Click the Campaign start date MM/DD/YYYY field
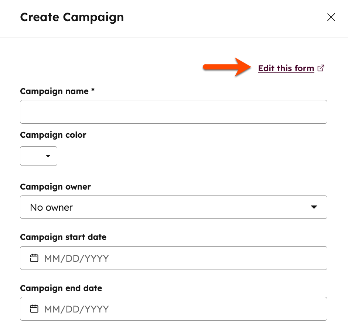The height and width of the screenshot is (331, 348). (x=174, y=258)
